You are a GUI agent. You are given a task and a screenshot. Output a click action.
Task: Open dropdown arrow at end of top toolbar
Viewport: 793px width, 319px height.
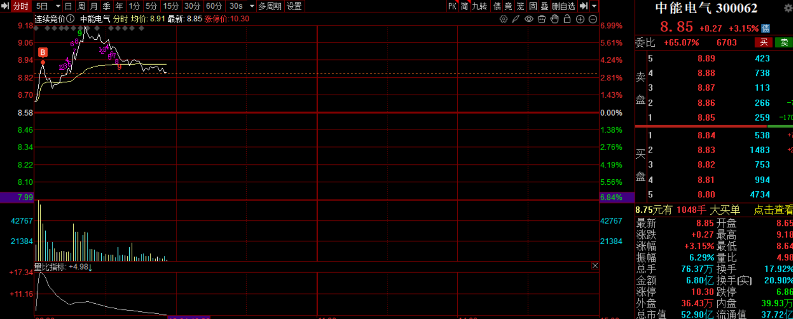pos(594,6)
